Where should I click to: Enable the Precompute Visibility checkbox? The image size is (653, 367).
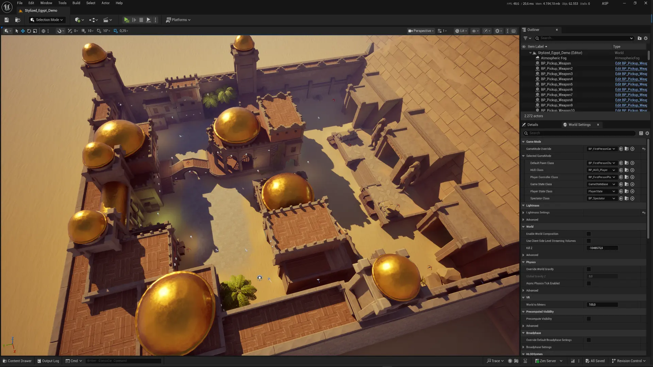point(589,319)
